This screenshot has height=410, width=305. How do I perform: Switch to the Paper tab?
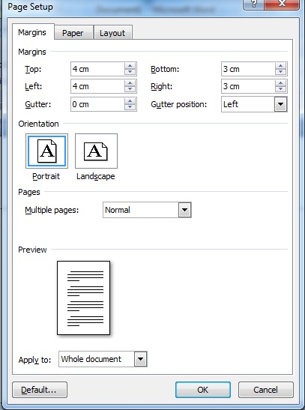point(73,33)
